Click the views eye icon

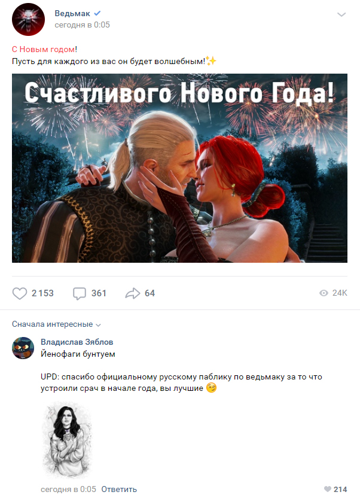324,293
